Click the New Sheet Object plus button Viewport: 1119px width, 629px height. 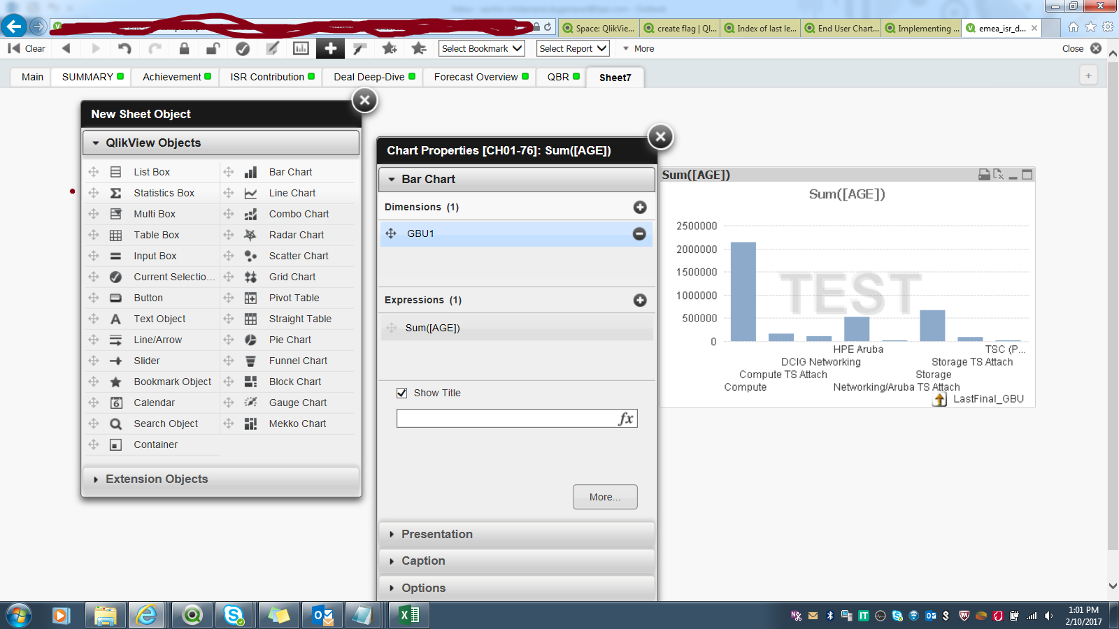click(x=331, y=48)
